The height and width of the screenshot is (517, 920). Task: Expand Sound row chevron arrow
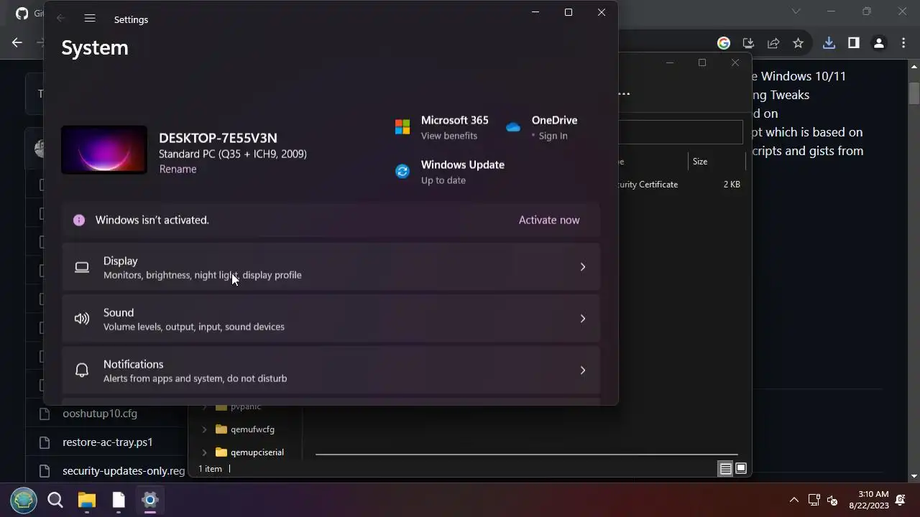tap(583, 319)
